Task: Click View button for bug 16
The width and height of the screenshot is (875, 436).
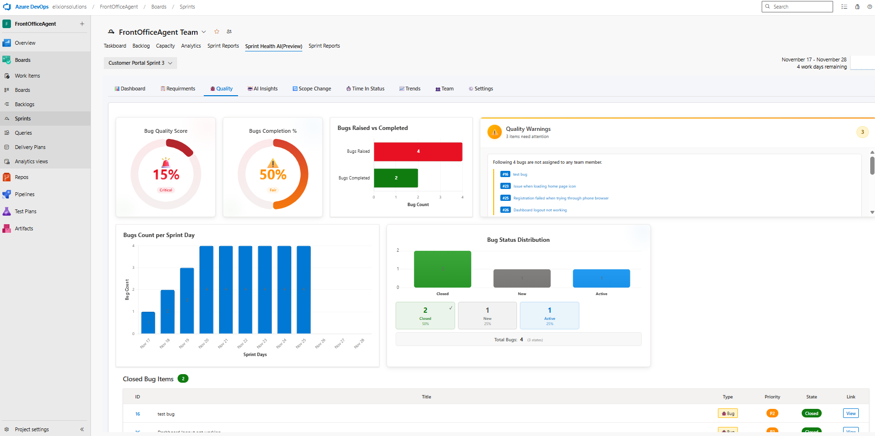Action: coord(851,413)
